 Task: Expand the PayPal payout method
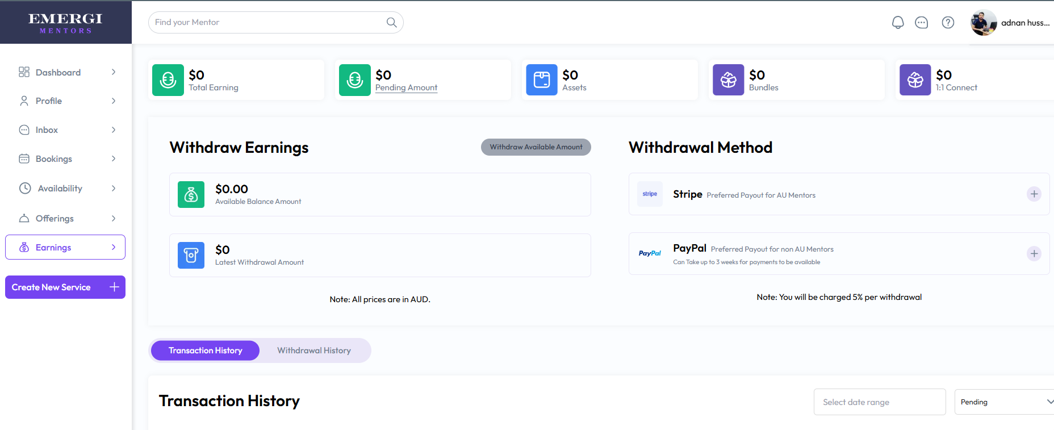pos(1034,253)
